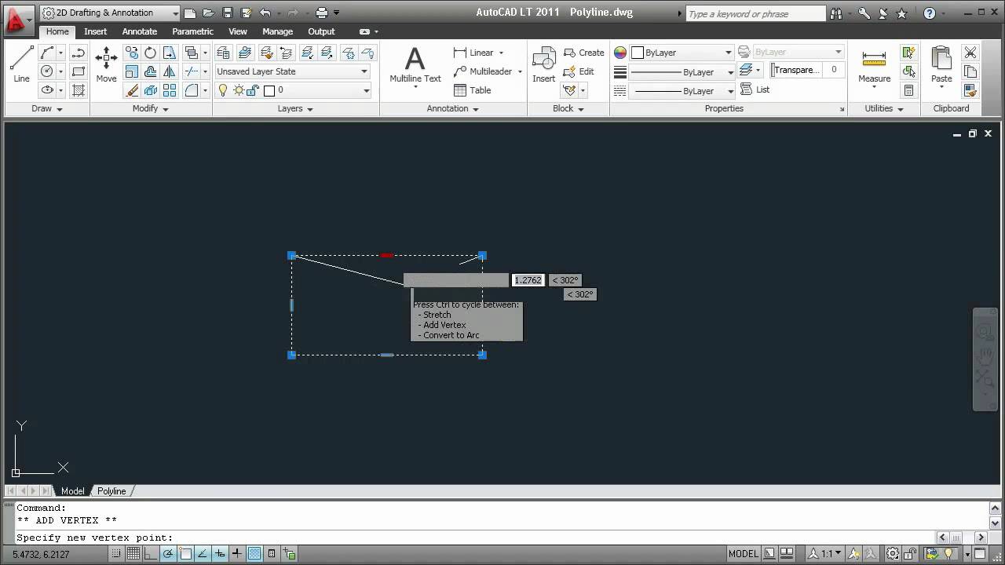
Task: Click the layer 0 color swatch
Action: pyautogui.click(x=269, y=90)
